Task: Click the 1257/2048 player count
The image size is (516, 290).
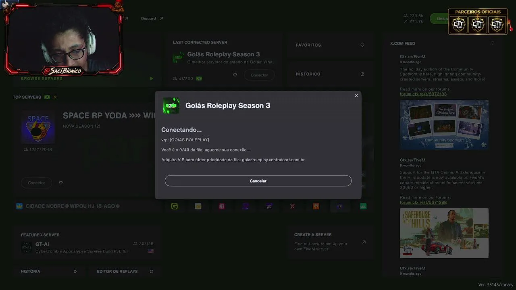Action: (38, 149)
